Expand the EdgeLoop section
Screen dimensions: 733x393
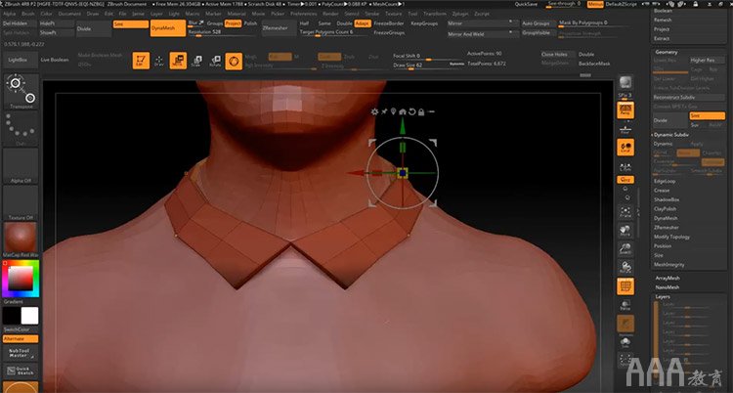click(x=665, y=181)
